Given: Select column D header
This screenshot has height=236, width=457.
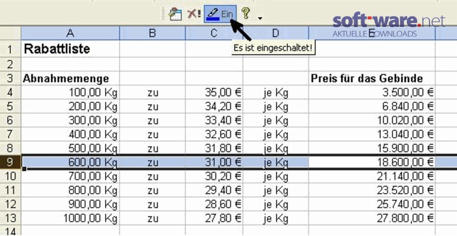Looking at the screenshot, I should 276,33.
